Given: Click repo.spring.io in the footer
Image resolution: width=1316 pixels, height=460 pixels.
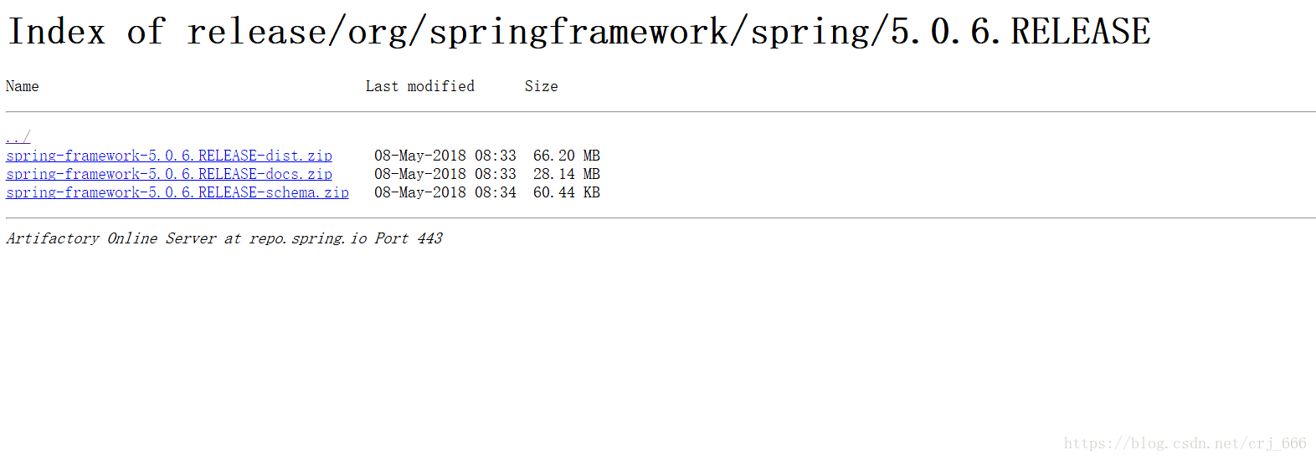Looking at the screenshot, I should coord(308,238).
